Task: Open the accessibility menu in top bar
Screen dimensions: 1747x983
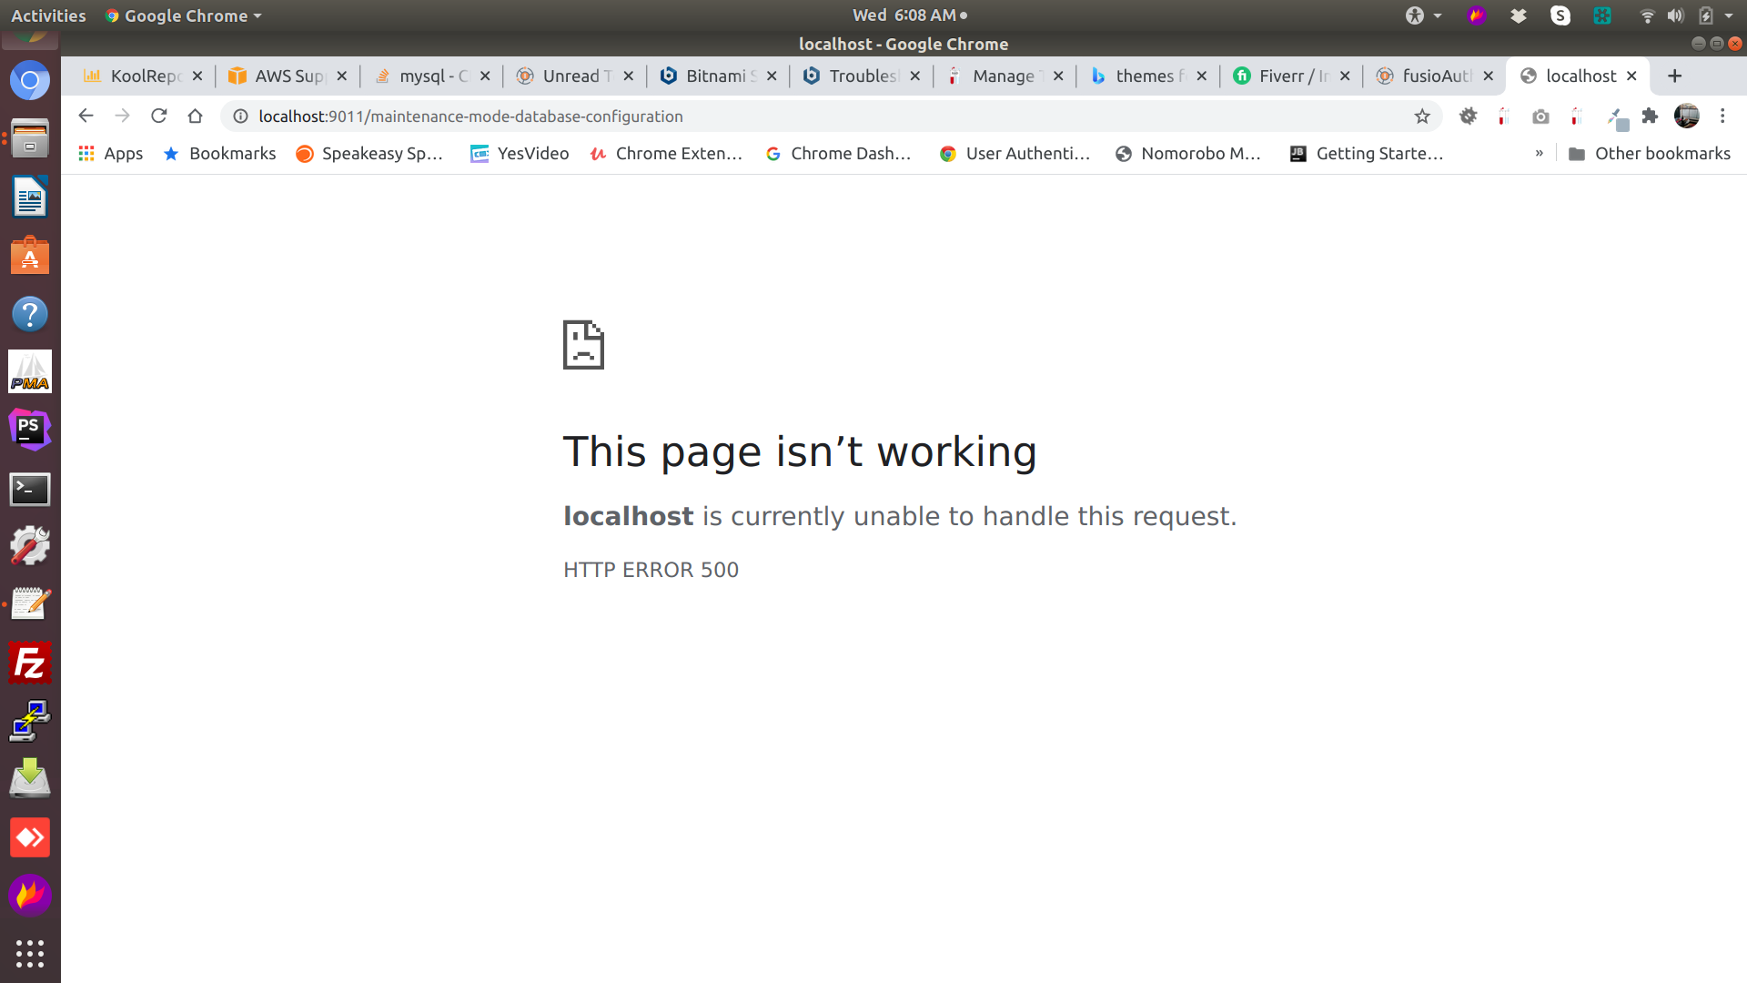Action: pyautogui.click(x=1422, y=15)
